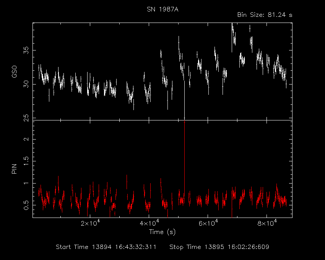This screenshot has width=325, height=260.
Task: Select the Bin Size: 81.24 s label
Action: [265, 15]
